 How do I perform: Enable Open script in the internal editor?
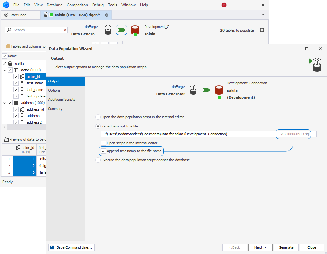click(x=103, y=142)
